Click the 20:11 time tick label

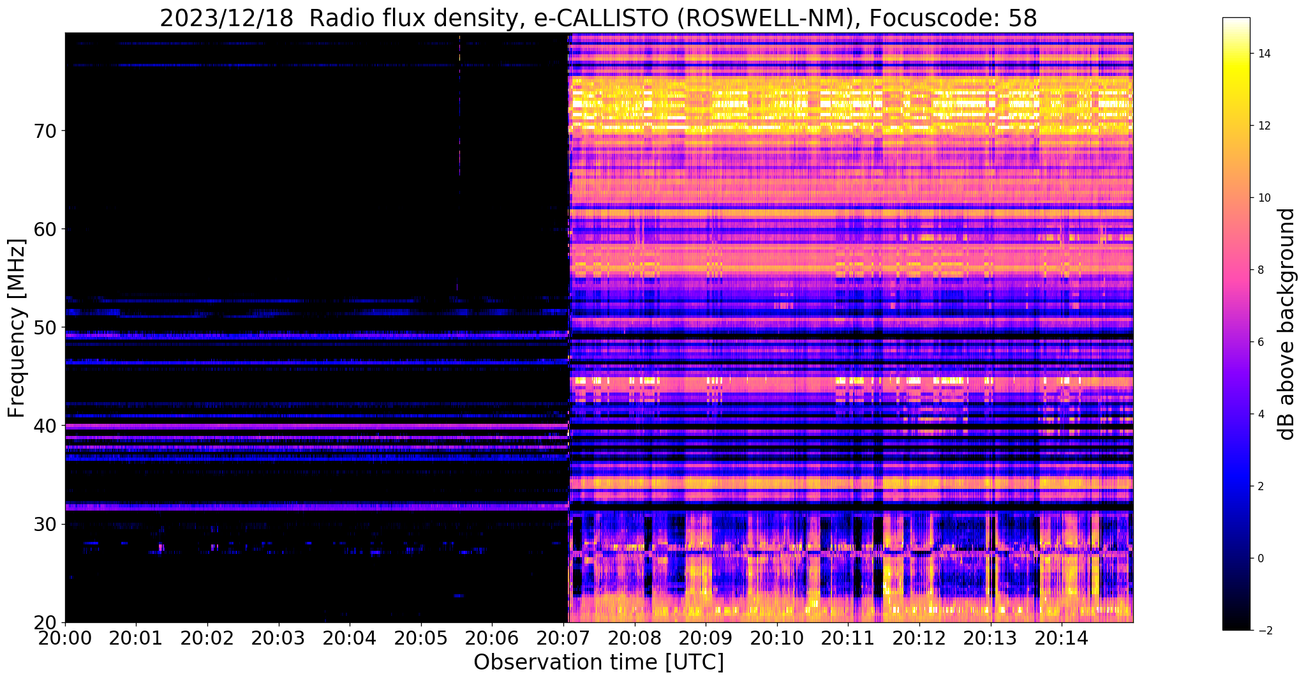coord(848,637)
